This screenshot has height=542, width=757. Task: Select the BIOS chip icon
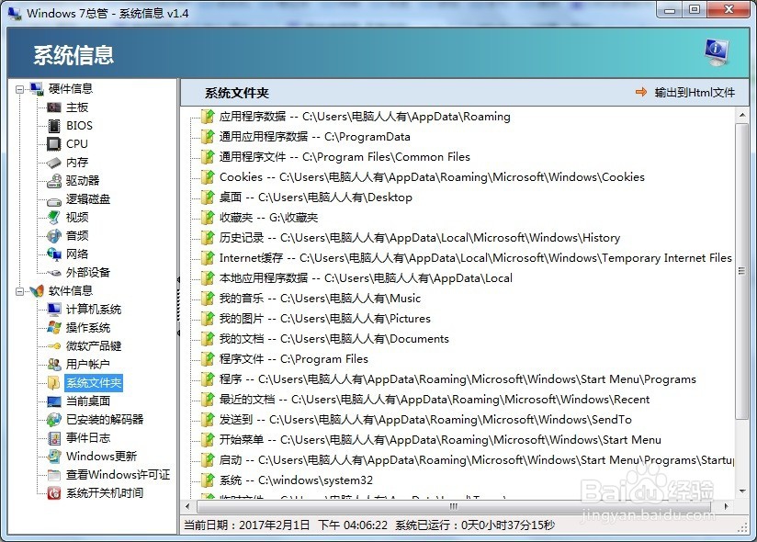pos(54,126)
